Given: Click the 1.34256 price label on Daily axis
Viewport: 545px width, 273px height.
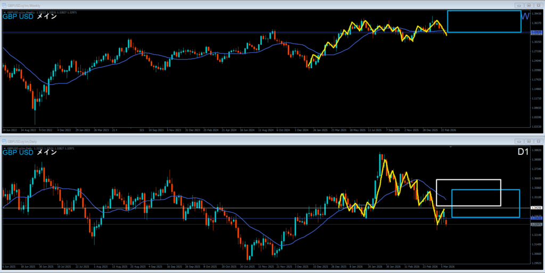Looking at the screenshot, I should pos(536,208).
